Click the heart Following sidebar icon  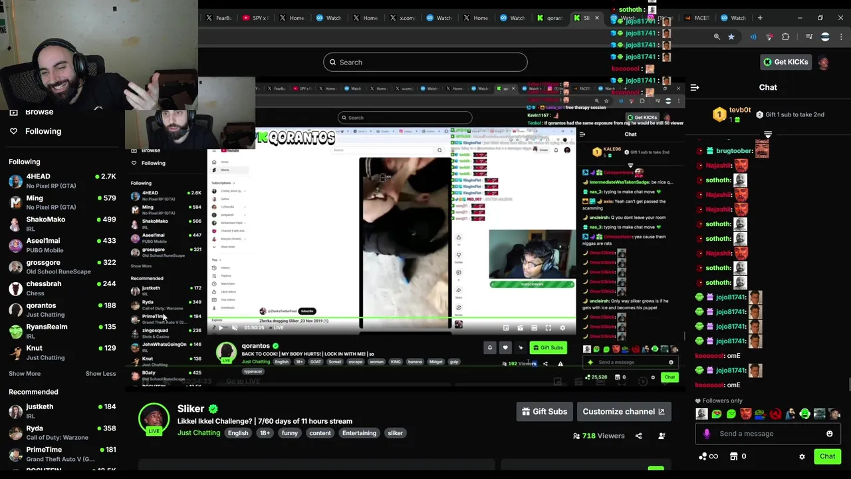[13, 131]
